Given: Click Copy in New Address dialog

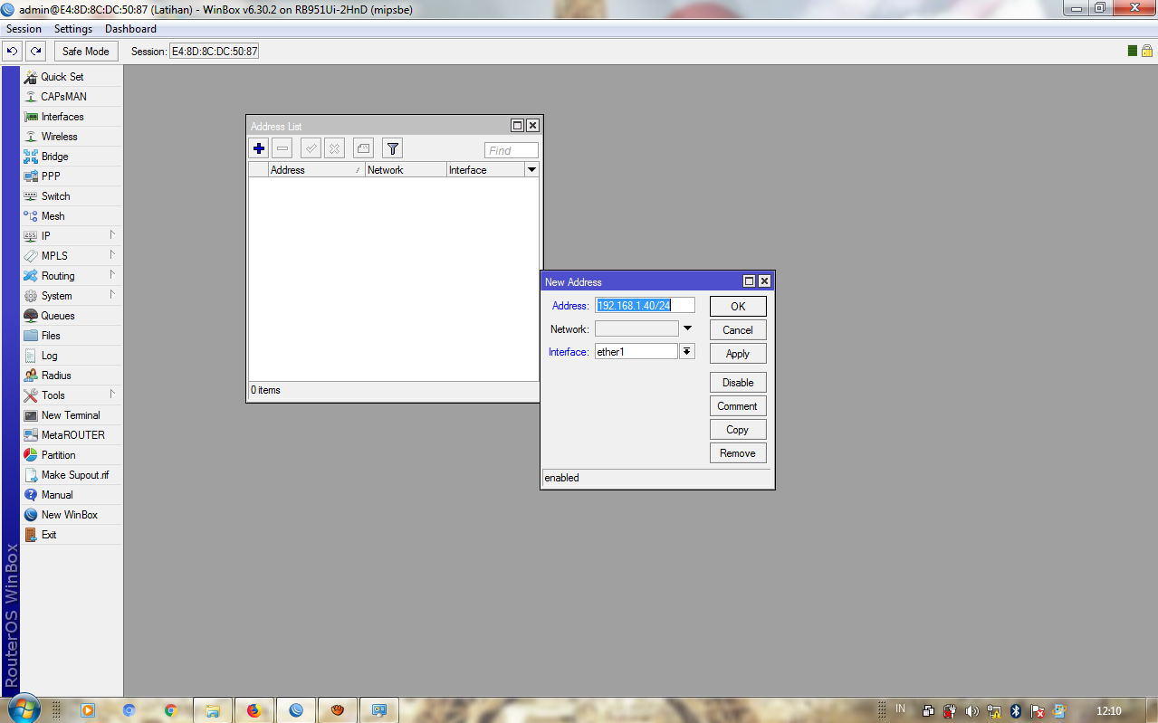Looking at the screenshot, I should click(x=738, y=430).
